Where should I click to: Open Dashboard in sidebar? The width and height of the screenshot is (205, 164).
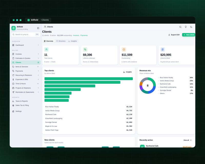[x=26, y=45]
